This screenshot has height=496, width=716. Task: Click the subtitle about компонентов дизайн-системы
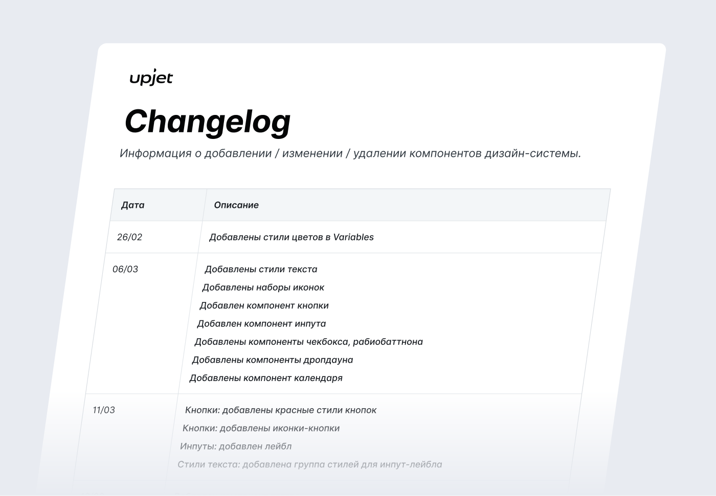click(350, 153)
